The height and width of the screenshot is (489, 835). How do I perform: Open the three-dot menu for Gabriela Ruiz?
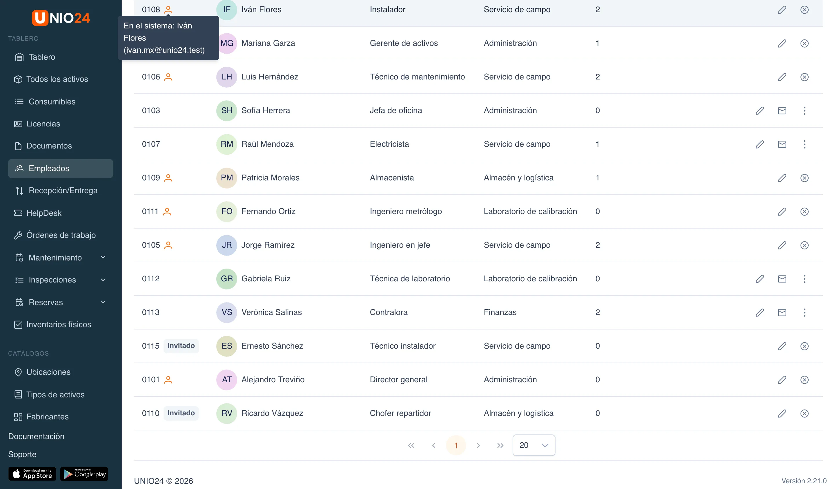point(804,279)
